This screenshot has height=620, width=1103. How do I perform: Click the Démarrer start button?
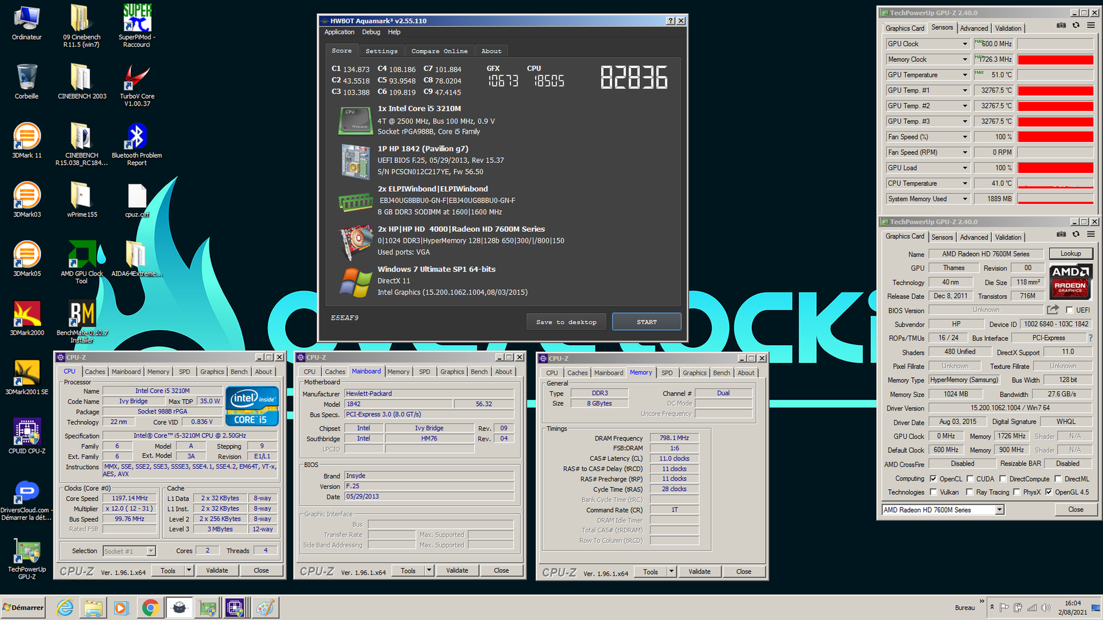[23, 607]
